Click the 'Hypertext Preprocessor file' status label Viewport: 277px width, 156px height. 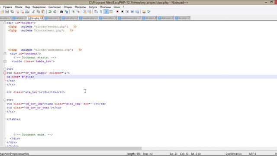[x=14, y=154]
